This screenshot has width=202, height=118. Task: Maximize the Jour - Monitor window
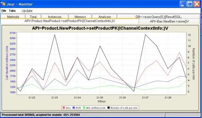tap(190, 4)
